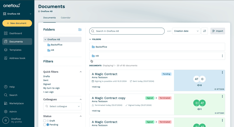The image size is (234, 127).
Task: Apply the My turn to sign filter
Action: pyautogui.click(x=51, y=88)
